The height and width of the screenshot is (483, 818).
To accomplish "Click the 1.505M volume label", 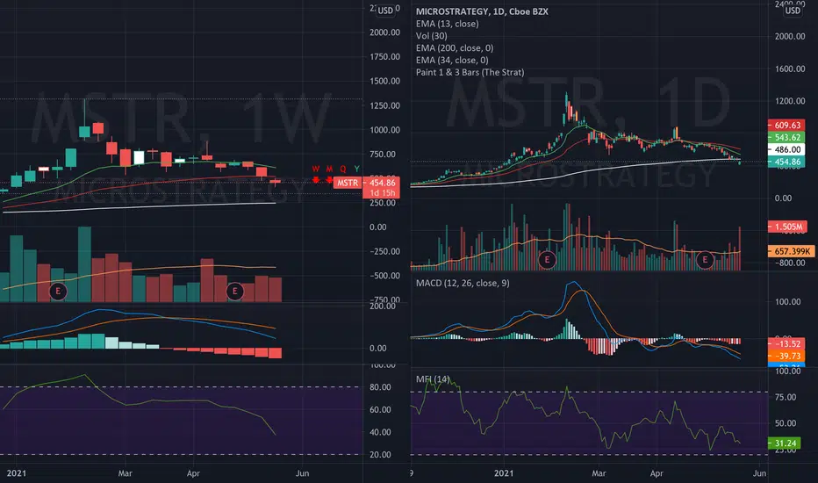I will coord(788,227).
